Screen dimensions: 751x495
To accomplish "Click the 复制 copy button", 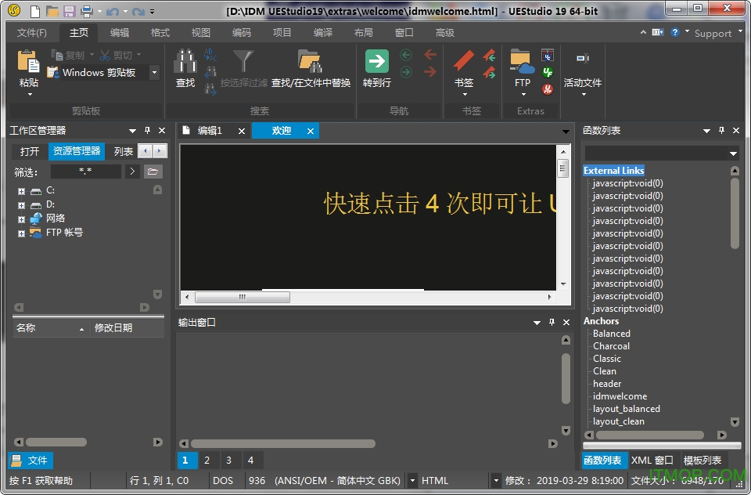I will [67, 55].
